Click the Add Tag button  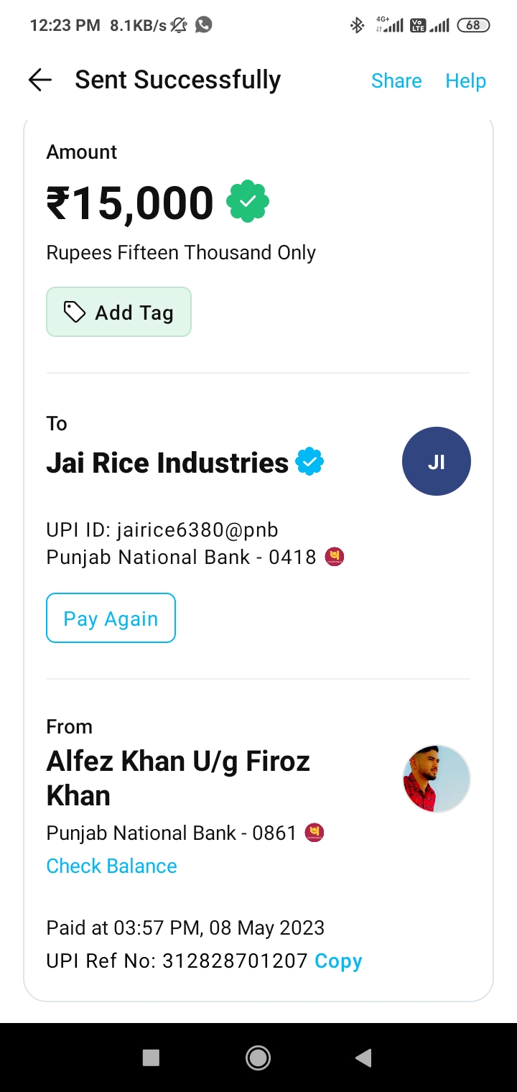119,313
